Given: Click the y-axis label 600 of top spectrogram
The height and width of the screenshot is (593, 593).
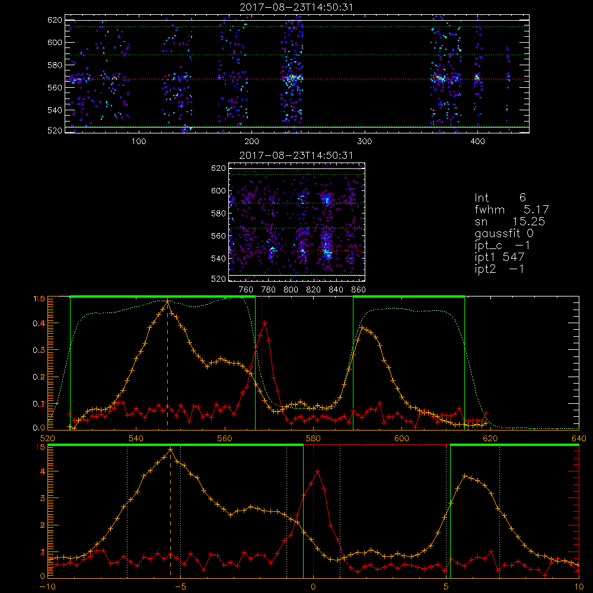Looking at the screenshot, I should [x=55, y=42].
